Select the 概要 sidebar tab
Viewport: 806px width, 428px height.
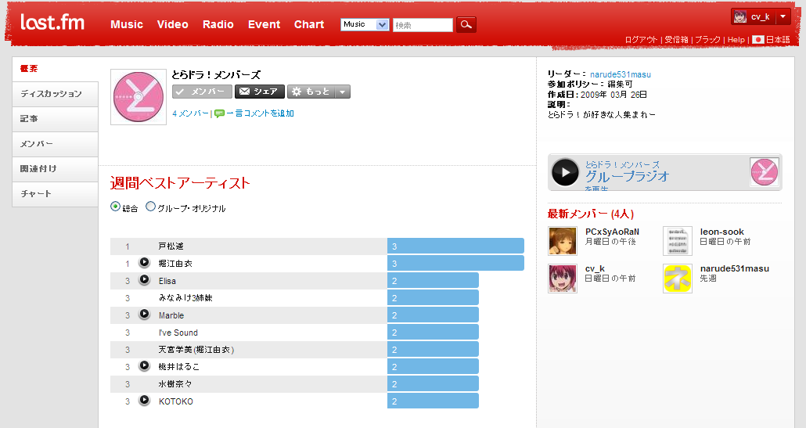point(55,69)
